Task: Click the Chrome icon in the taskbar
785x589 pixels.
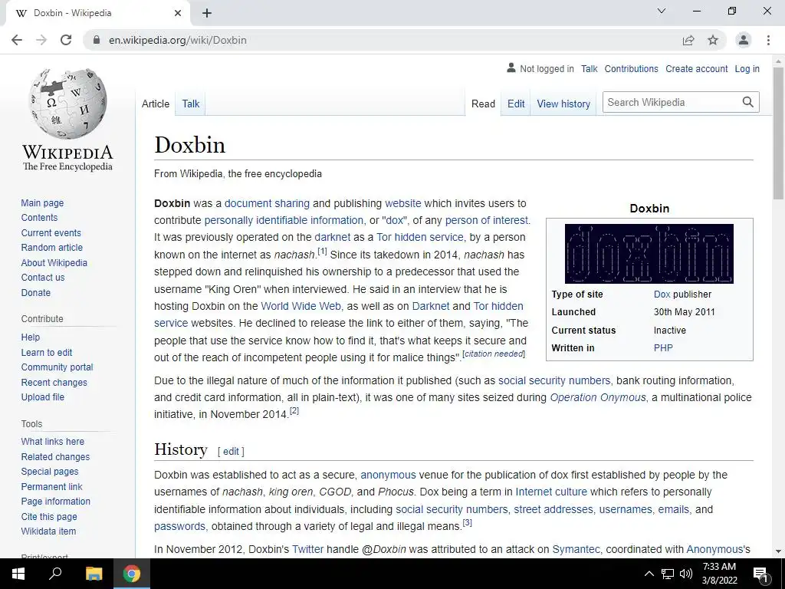Action: [x=132, y=574]
